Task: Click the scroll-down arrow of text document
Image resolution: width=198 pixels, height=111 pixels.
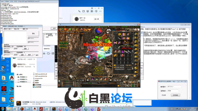Action: point(190,98)
